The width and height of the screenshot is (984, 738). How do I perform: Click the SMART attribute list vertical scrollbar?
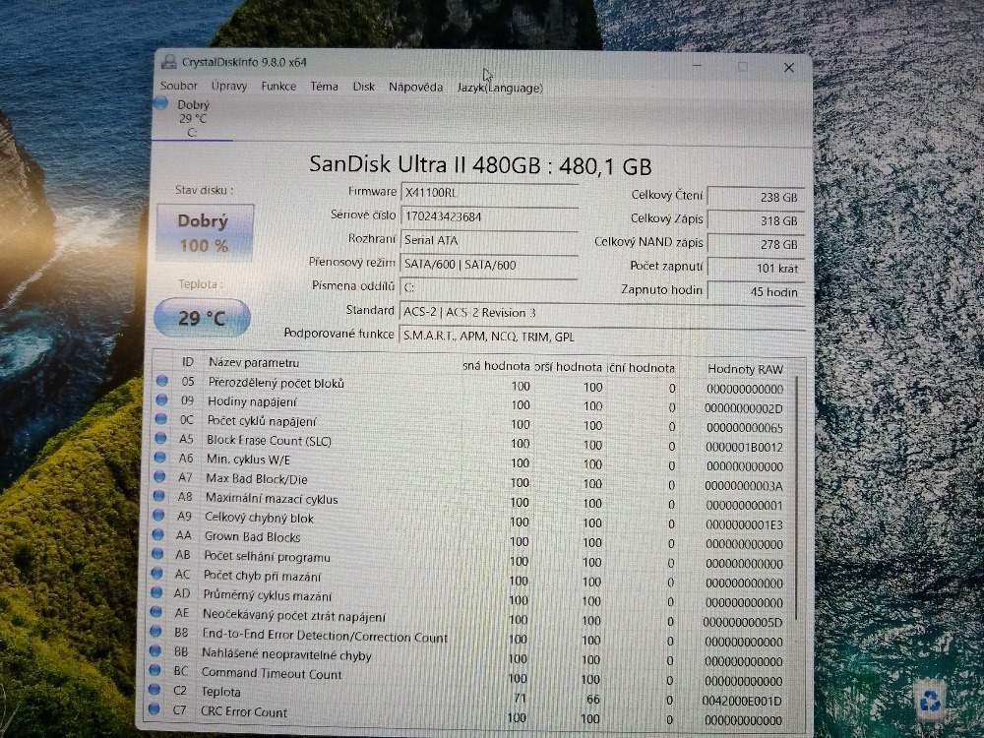[798, 496]
